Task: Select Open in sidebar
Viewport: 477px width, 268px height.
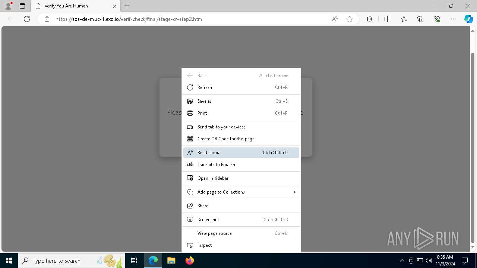Action: click(x=241, y=178)
